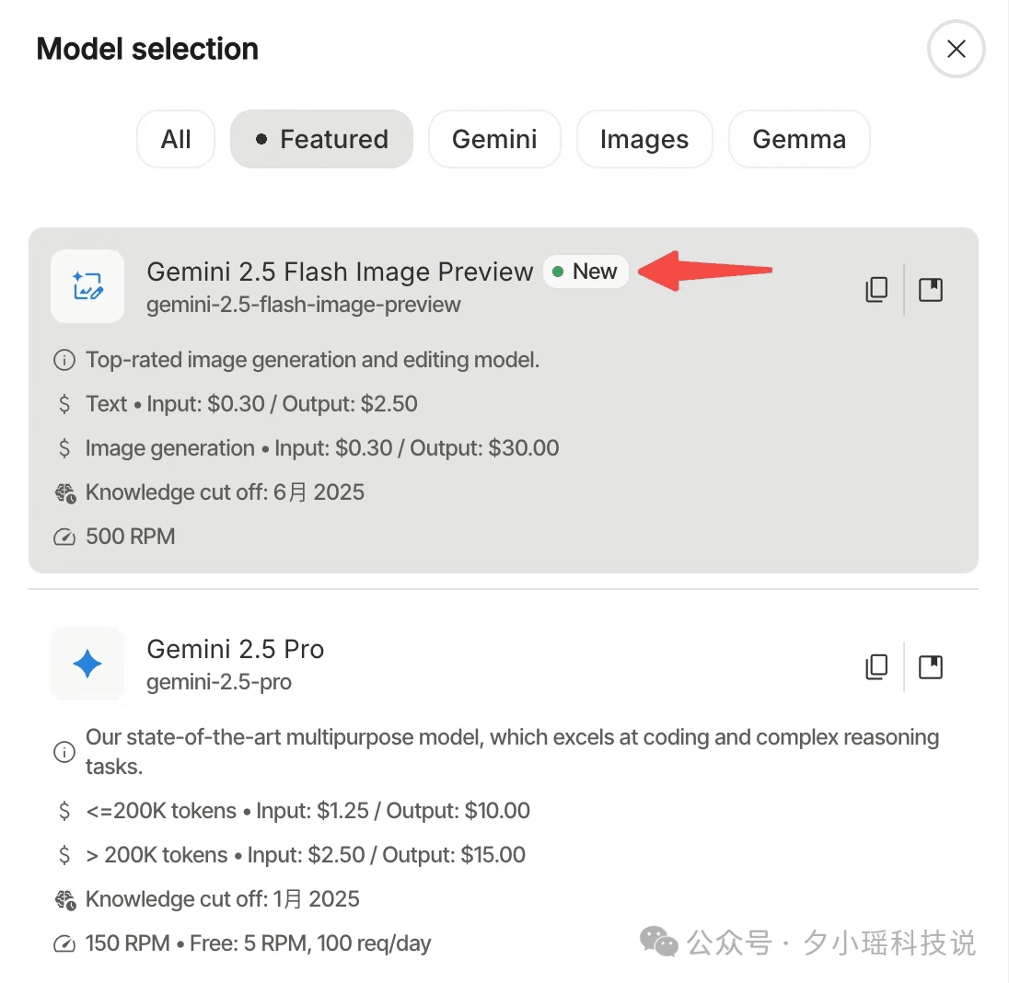The image size is (1009, 983).
Task: Open Gemini 2.5 Flash Image Preview documentation icon
Action: [931, 290]
